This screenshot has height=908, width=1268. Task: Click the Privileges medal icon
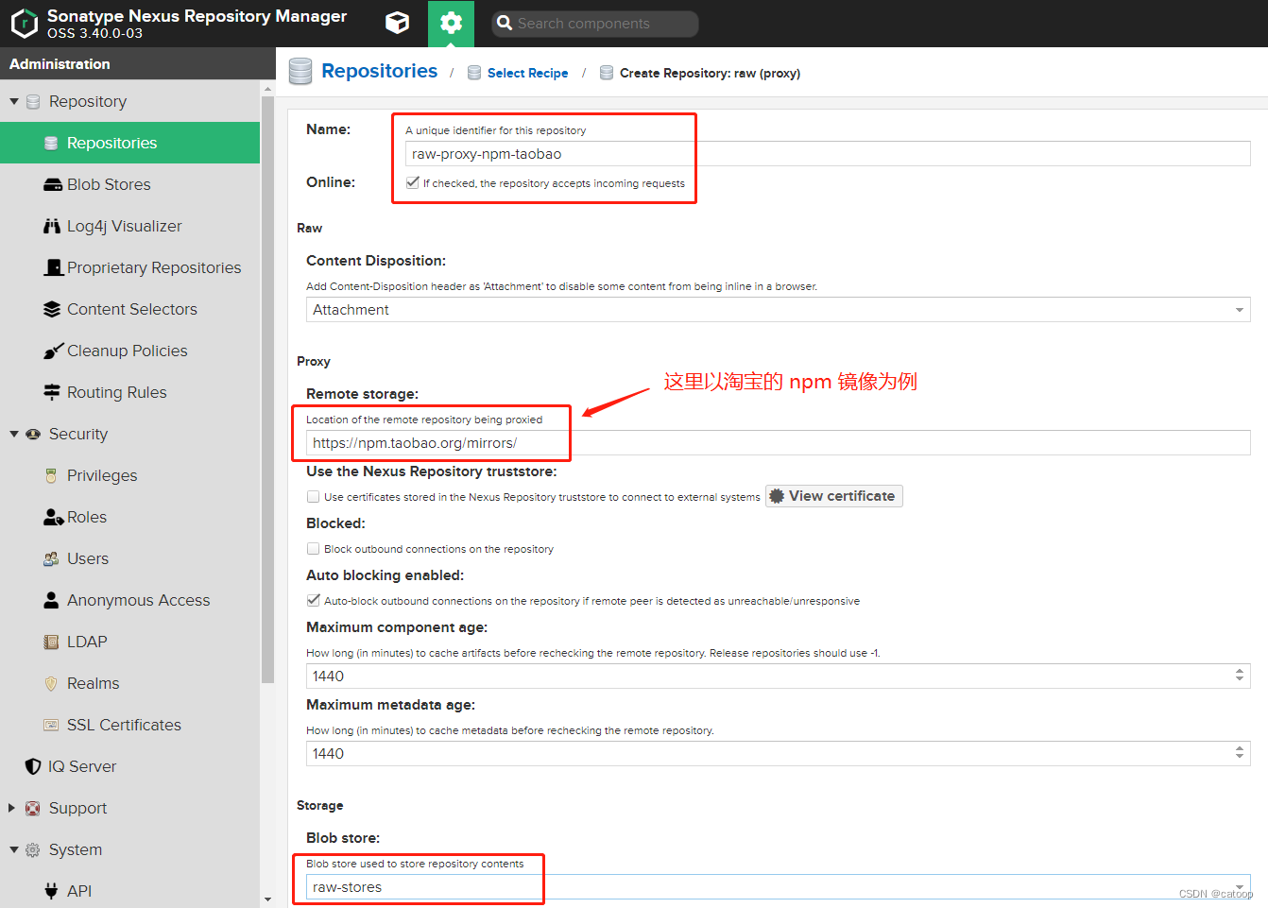pyautogui.click(x=51, y=475)
